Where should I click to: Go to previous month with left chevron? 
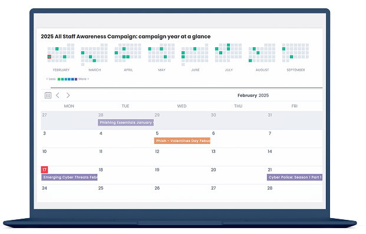point(58,95)
